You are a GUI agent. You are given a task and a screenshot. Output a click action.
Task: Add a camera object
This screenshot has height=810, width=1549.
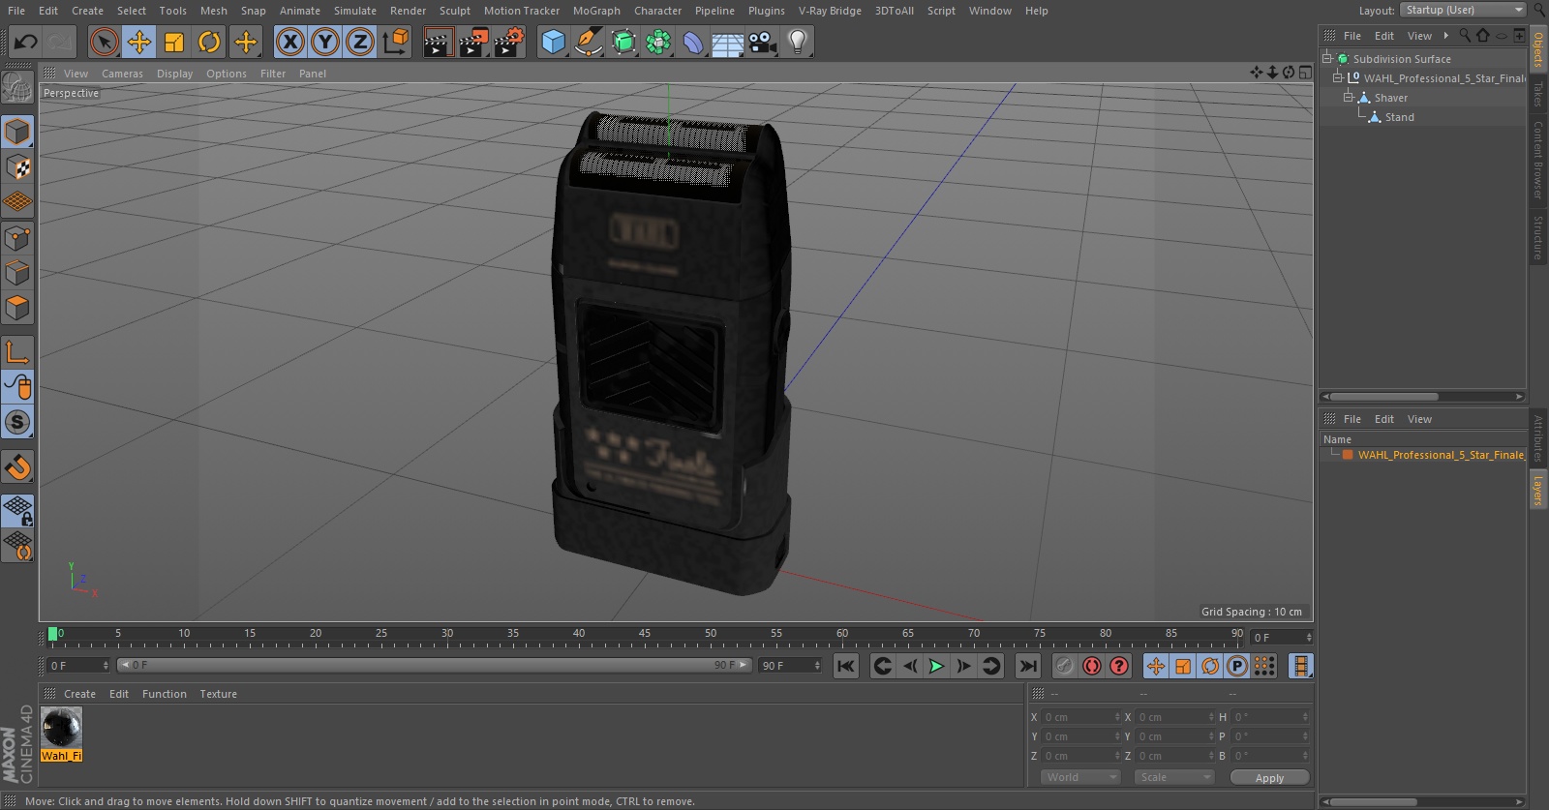tap(763, 42)
